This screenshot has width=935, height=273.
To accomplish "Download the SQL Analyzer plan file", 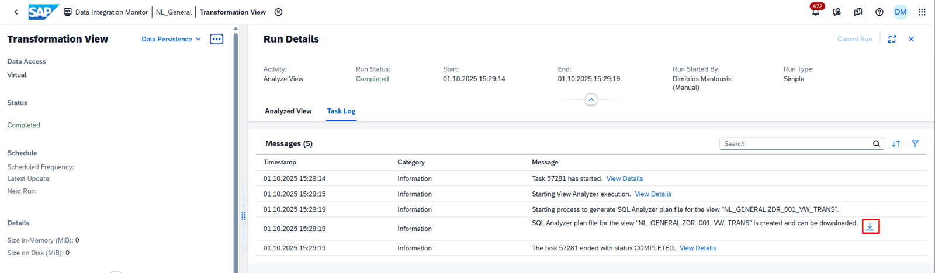I will (870, 226).
